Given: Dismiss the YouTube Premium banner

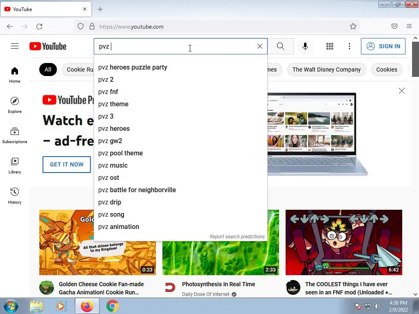Looking at the screenshot, I should click(x=402, y=91).
